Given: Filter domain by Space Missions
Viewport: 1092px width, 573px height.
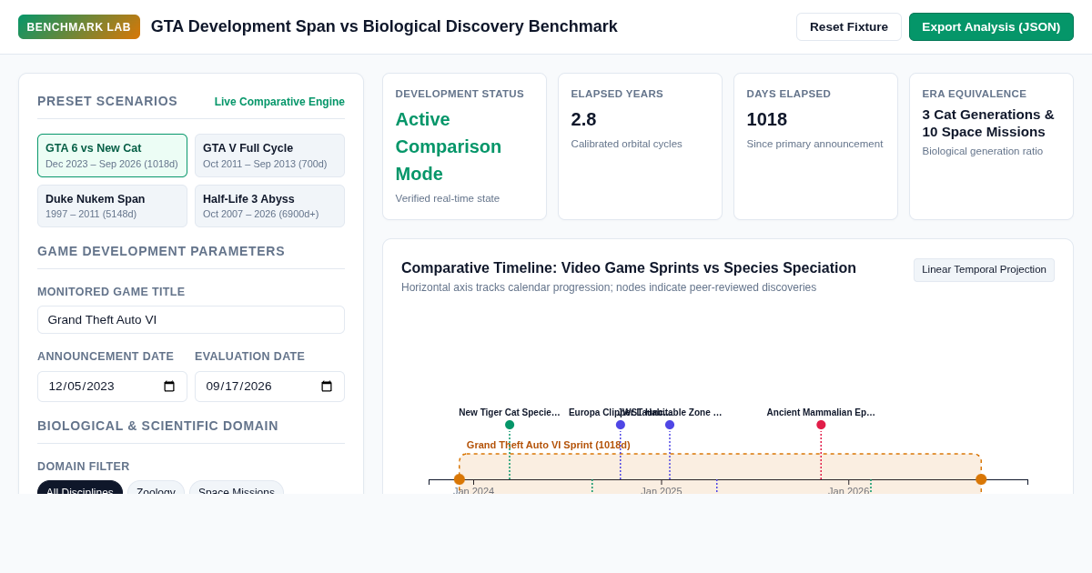Looking at the screenshot, I should 237,488.
